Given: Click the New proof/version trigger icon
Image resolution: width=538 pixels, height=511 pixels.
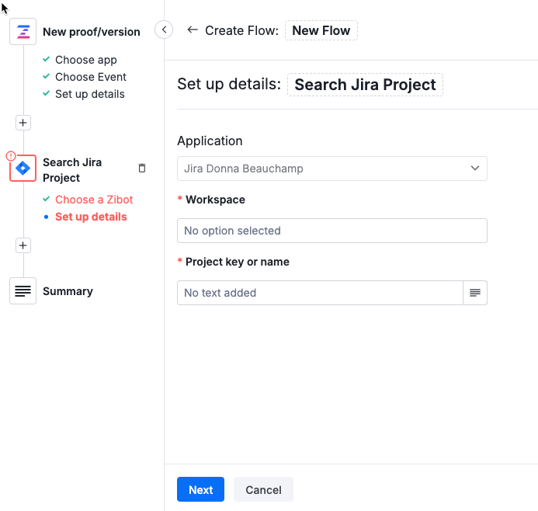Looking at the screenshot, I should click(23, 32).
